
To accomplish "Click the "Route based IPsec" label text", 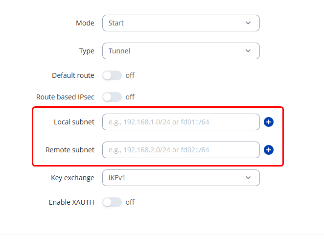I will pos(65,97).
